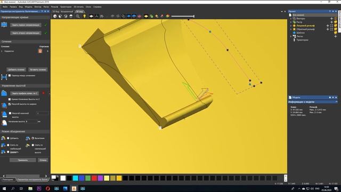Expand the Векторы tree node
This screenshot has width=341, height=192.
pos(291,19)
